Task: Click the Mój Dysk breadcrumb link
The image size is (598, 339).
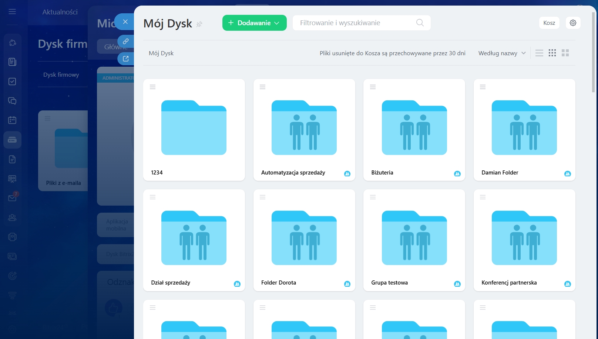Action: (x=161, y=53)
